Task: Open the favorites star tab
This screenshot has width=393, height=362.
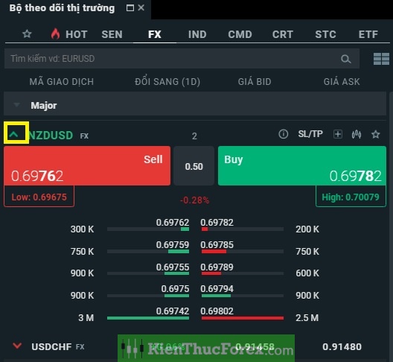Action: (27, 34)
